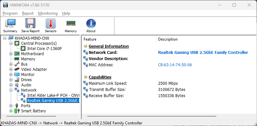This screenshot has height=126, width=257.
Task: Collapse the Network tree node
Action: [11, 90]
